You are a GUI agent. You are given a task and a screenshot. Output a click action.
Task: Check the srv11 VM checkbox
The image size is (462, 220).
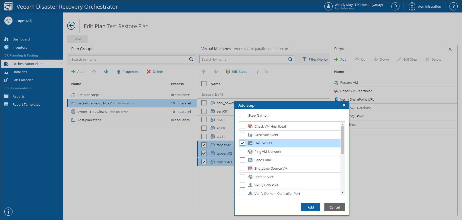[204, 136]
